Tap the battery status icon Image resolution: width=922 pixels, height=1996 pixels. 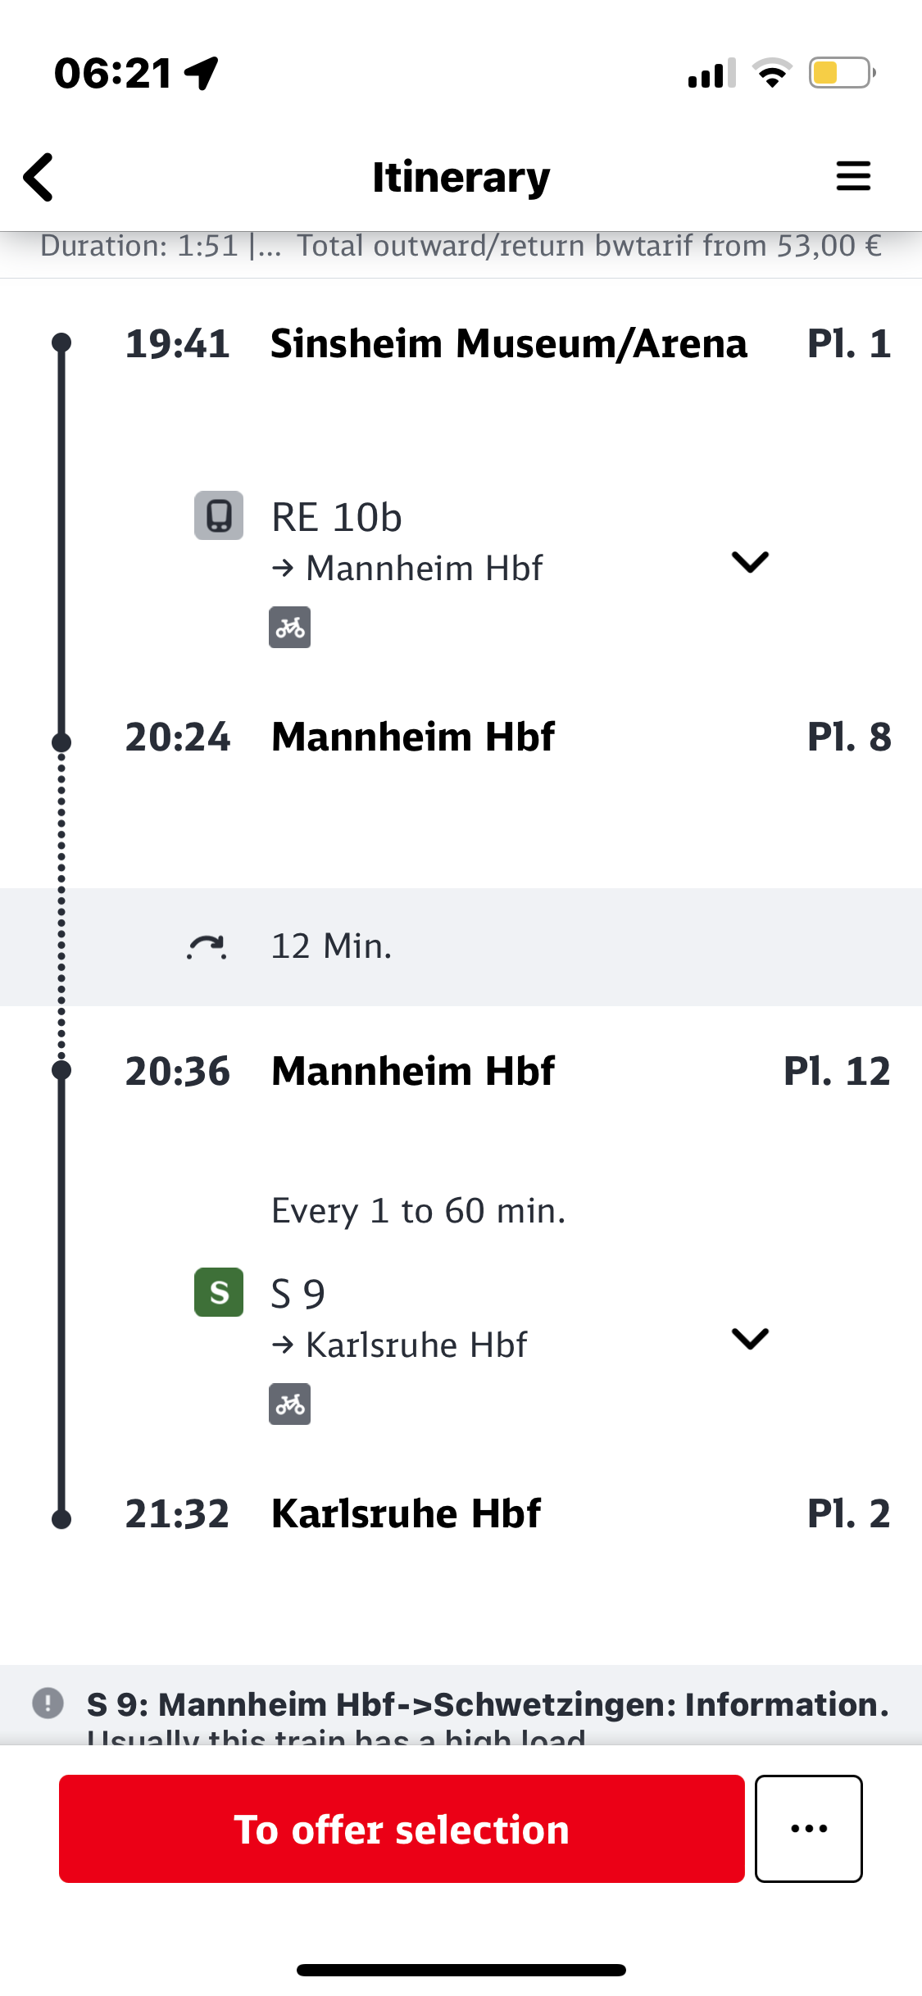pos(841,73)
